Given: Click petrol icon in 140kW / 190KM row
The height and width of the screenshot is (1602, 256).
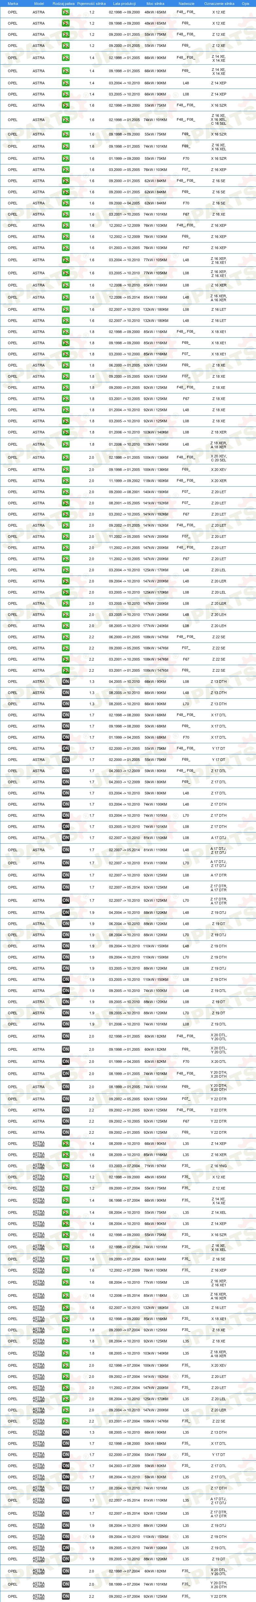Looking at the screenshot, I should (x=65, y=492).
